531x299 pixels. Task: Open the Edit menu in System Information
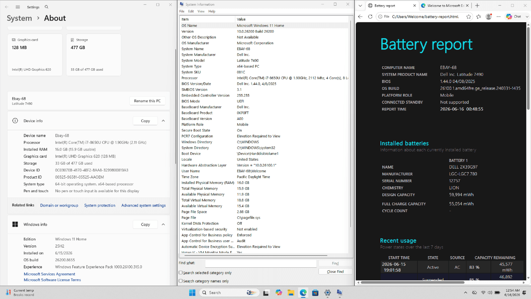(191, 11)
